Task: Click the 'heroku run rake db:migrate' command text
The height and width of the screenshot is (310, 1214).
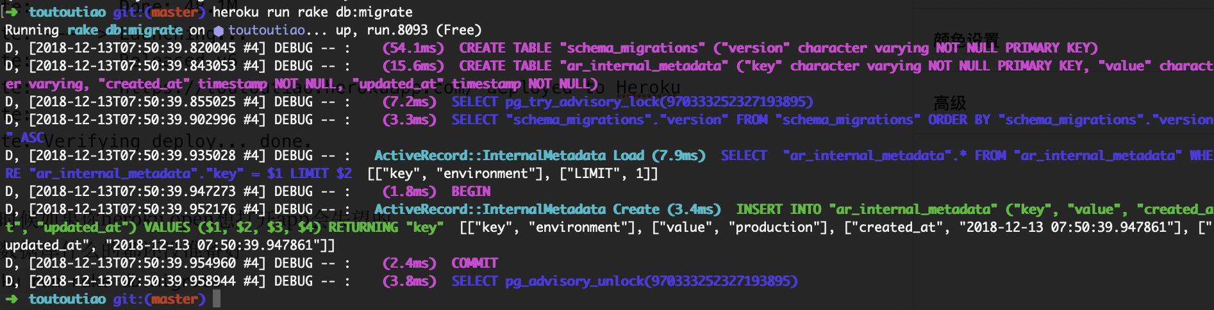Action: pos(313,12)
